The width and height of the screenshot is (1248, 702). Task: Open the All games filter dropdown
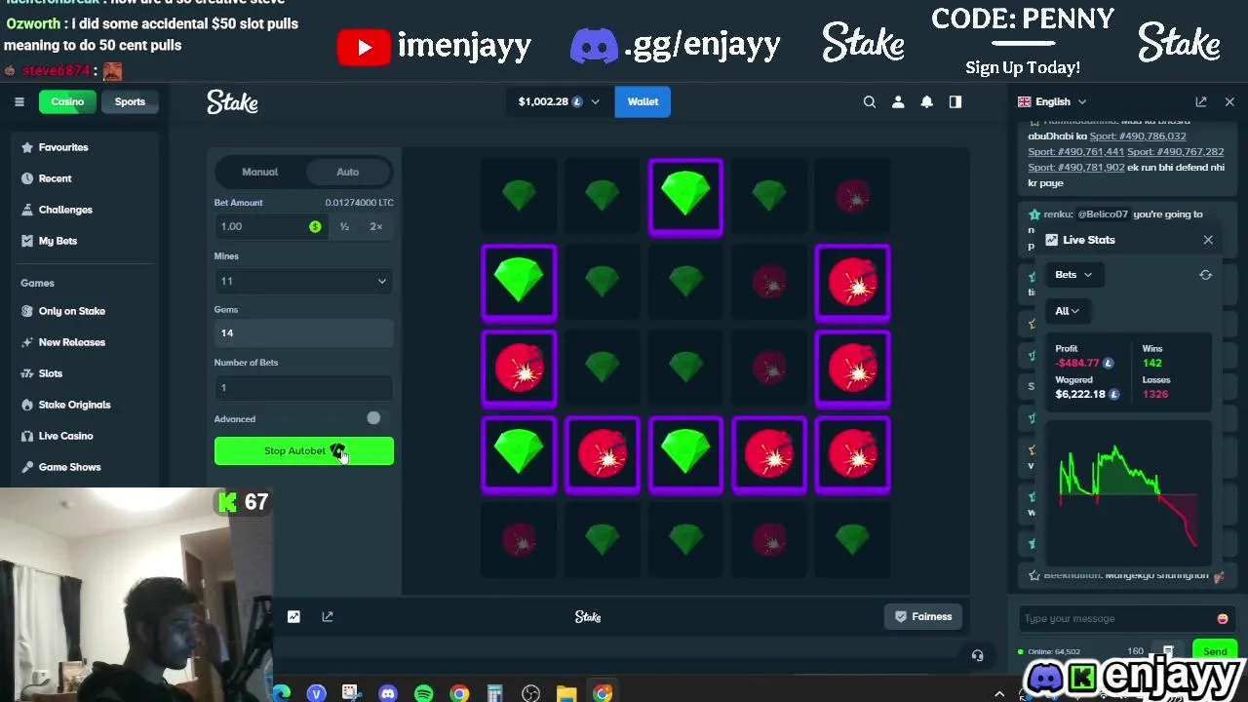point(1067,311)
